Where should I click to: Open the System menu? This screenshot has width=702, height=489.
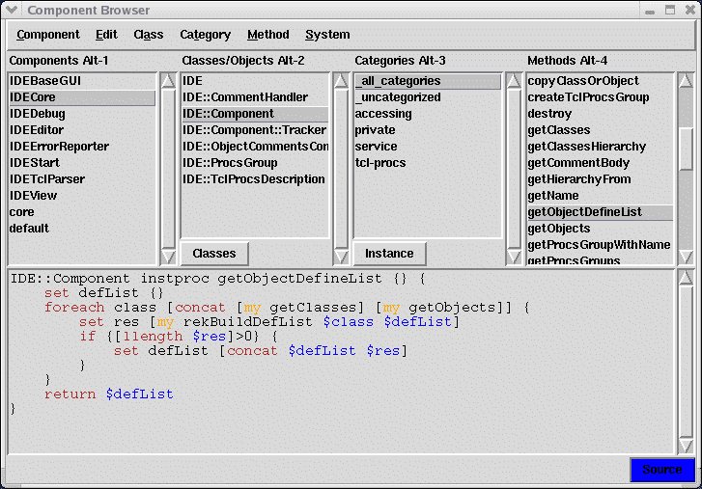(x=327, y=35)
